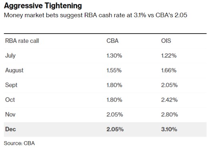Click the OIS value 2.42%

click(x=169, y=100)
